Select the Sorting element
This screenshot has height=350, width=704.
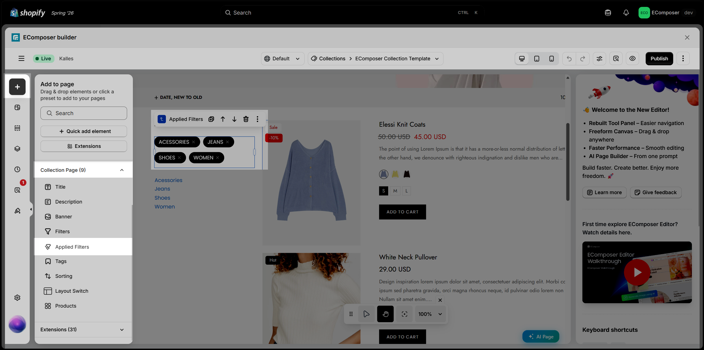[x=83, y=276]
